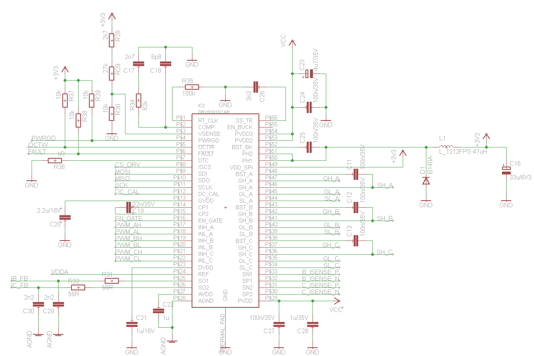Click charge-pump capacitor C19 symbol
The height and width of the screenshot is (356, 534).
click(128, 207)
